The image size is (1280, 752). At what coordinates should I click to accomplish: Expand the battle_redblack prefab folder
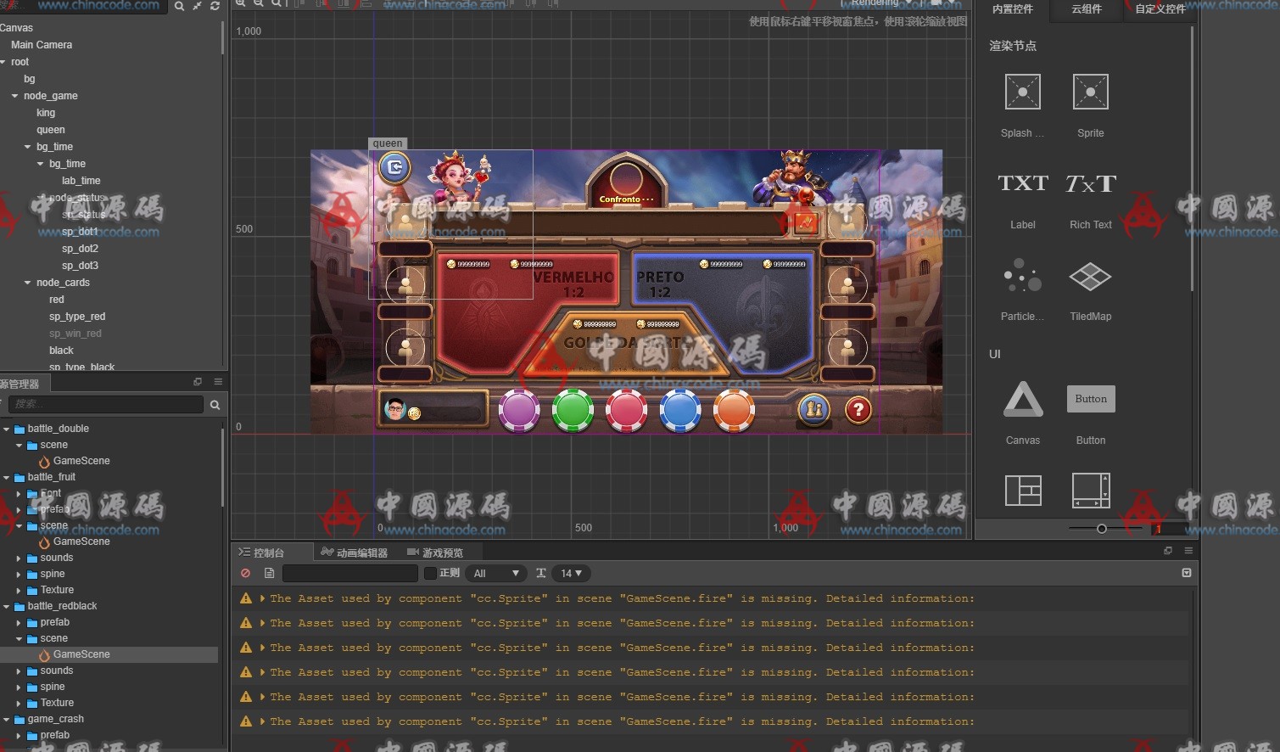coord(19,622)
